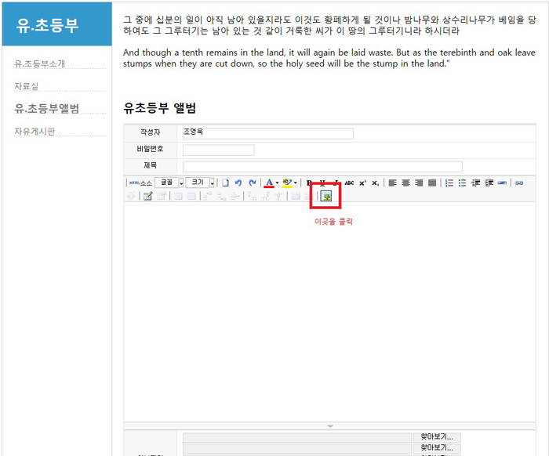Open the 글꼴 font dropdown

[x=169, y=183]
